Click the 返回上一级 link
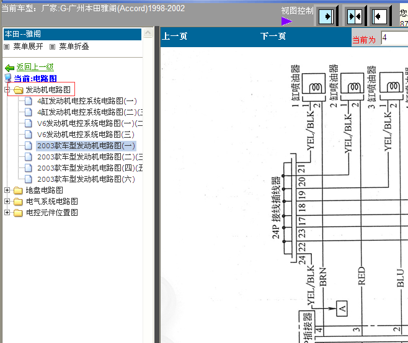 tap(35, 67)
